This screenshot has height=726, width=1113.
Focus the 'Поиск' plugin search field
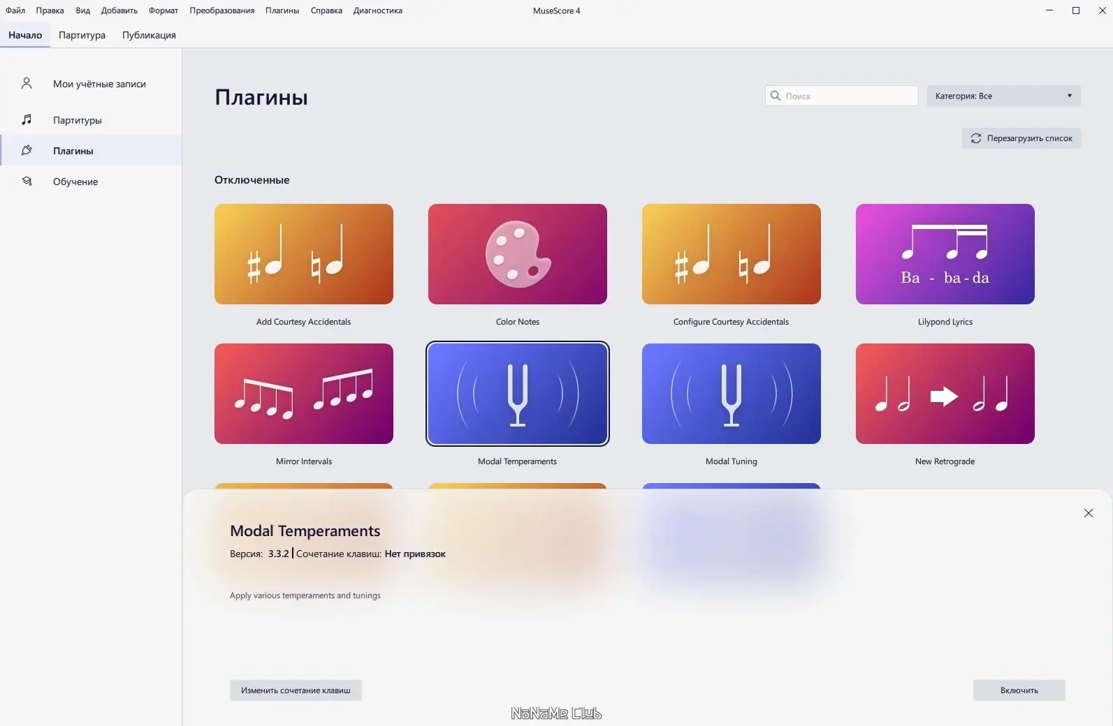pyautogui.click(x=841, y=96)
